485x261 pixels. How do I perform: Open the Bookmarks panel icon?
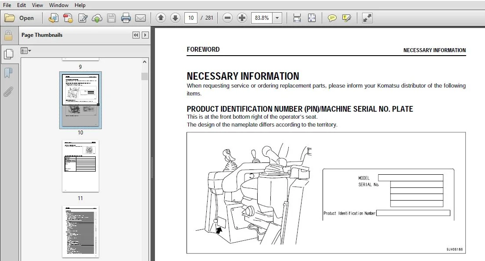click(8, 73)
